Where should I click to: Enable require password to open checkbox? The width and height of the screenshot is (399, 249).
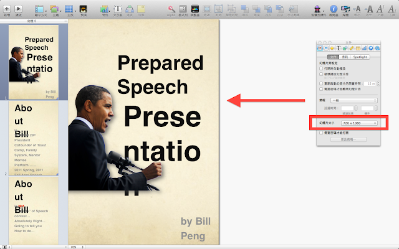321,133
